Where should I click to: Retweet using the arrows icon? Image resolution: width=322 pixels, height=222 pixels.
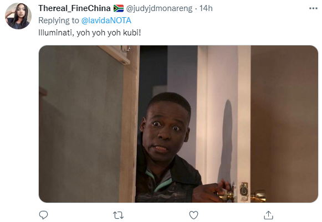118,215
